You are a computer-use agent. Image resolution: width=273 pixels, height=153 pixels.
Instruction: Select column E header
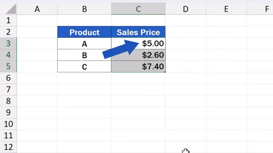coord(226,9)
